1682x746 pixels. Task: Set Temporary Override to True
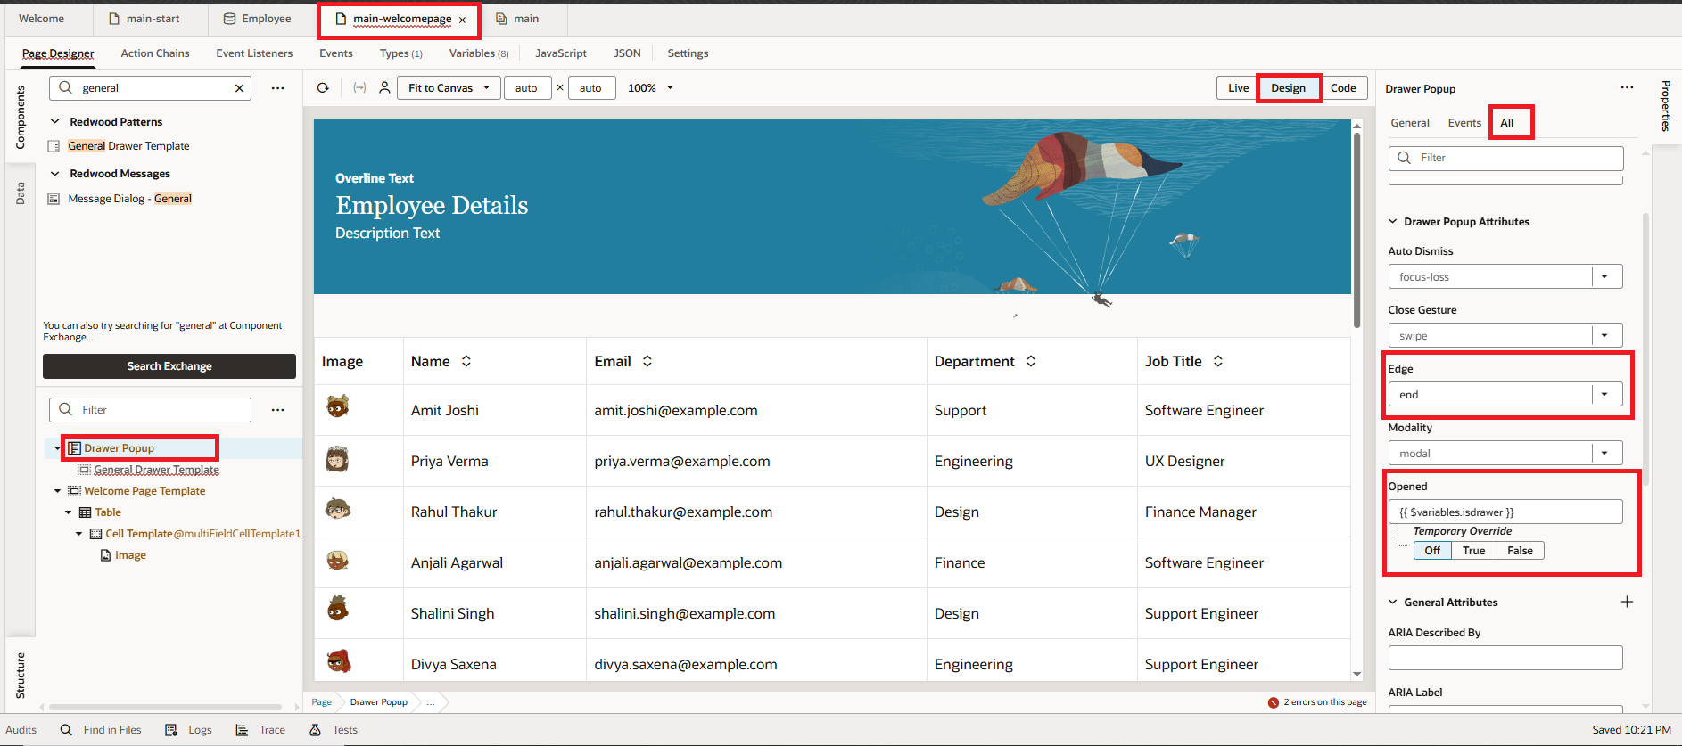point(1473,551)
